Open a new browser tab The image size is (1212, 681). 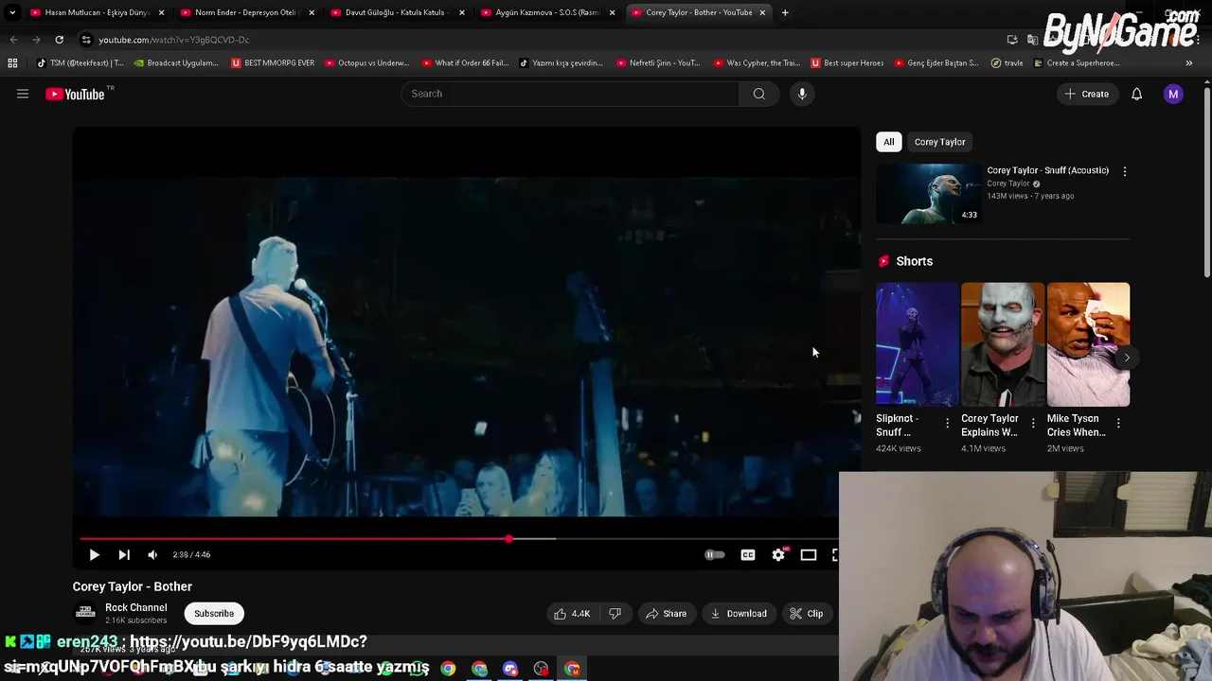pyautogui.click(x=785, y=12)
